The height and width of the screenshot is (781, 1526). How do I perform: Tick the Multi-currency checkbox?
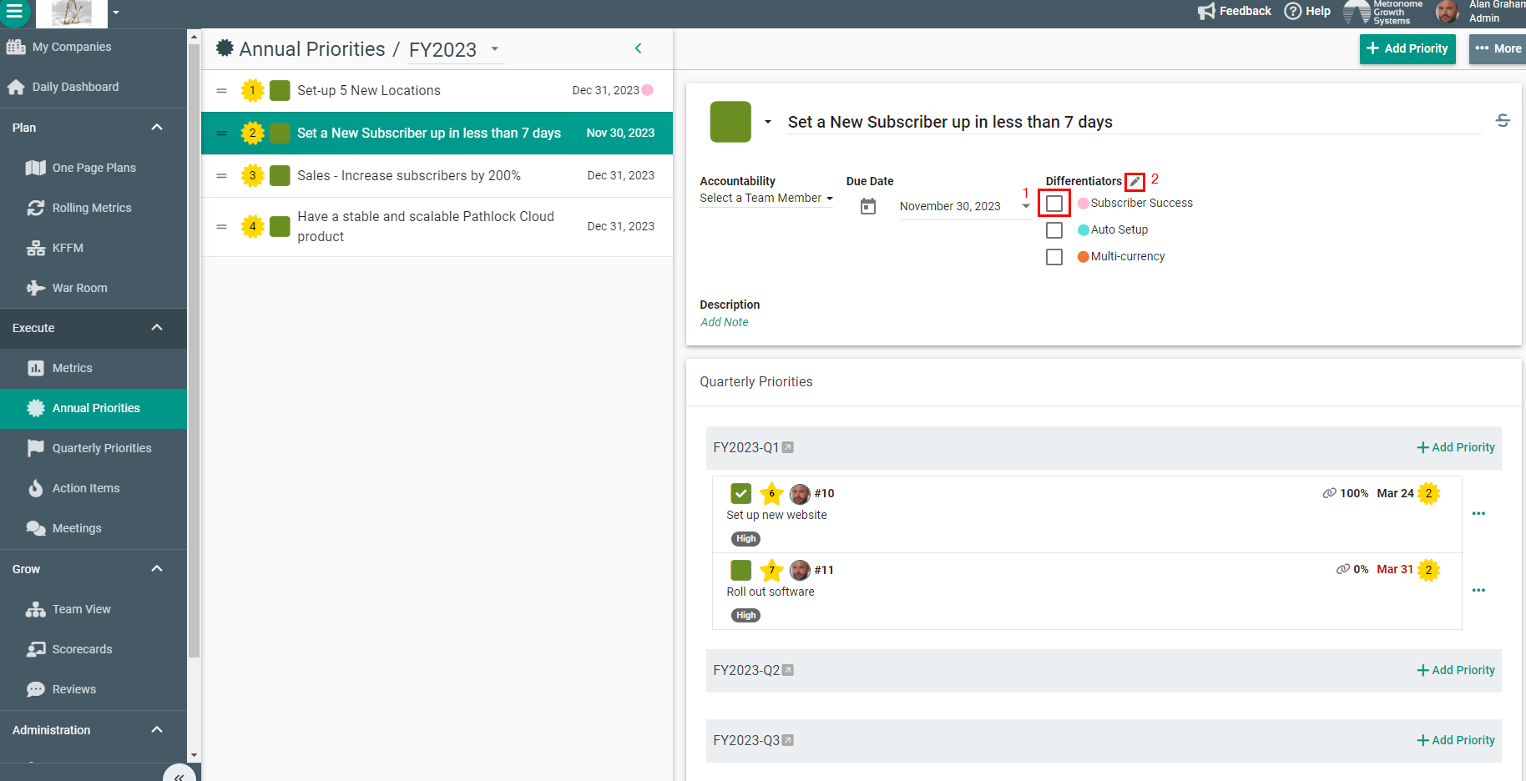1054,257
